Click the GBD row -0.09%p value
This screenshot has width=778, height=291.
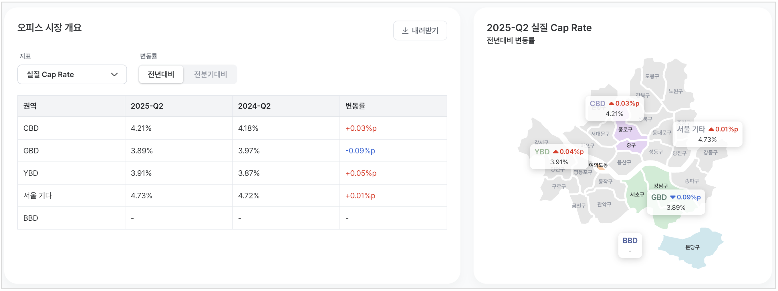(x=360, y=151)
